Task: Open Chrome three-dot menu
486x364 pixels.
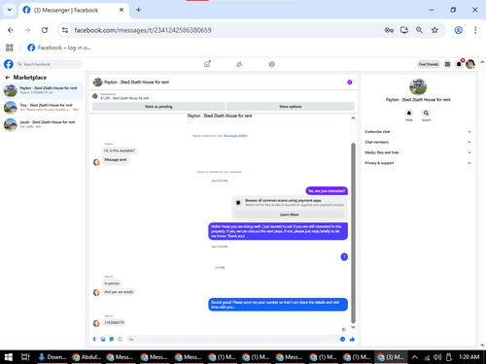Action: click(475, 30)
